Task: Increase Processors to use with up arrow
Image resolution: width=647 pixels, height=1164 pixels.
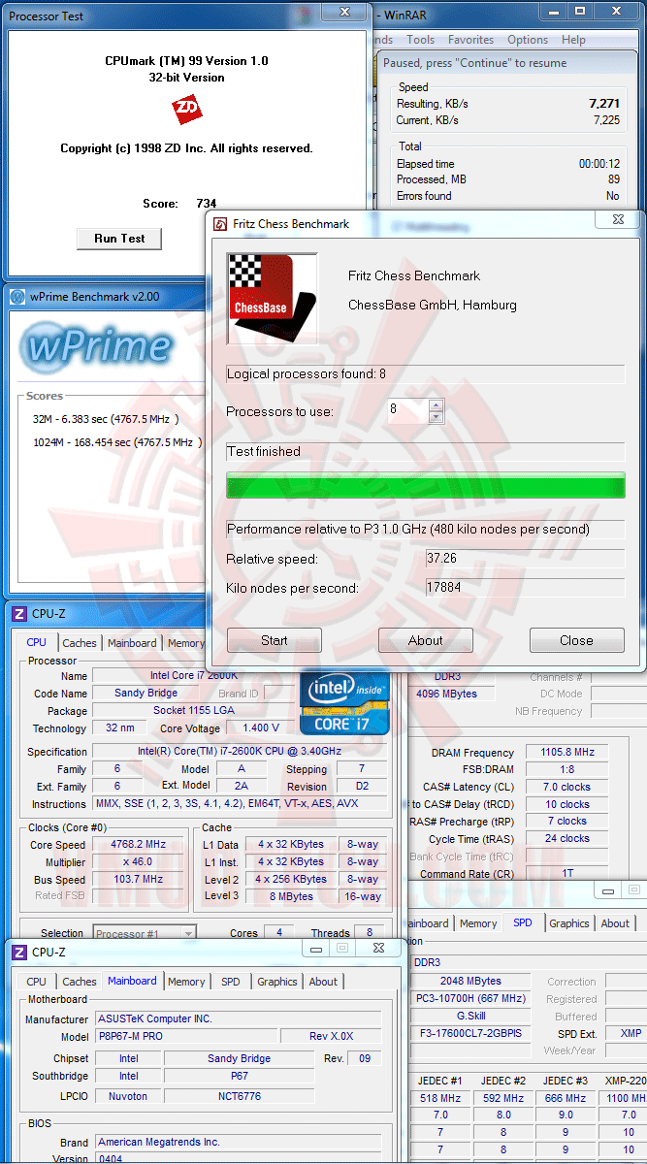Action: point(436,405)
